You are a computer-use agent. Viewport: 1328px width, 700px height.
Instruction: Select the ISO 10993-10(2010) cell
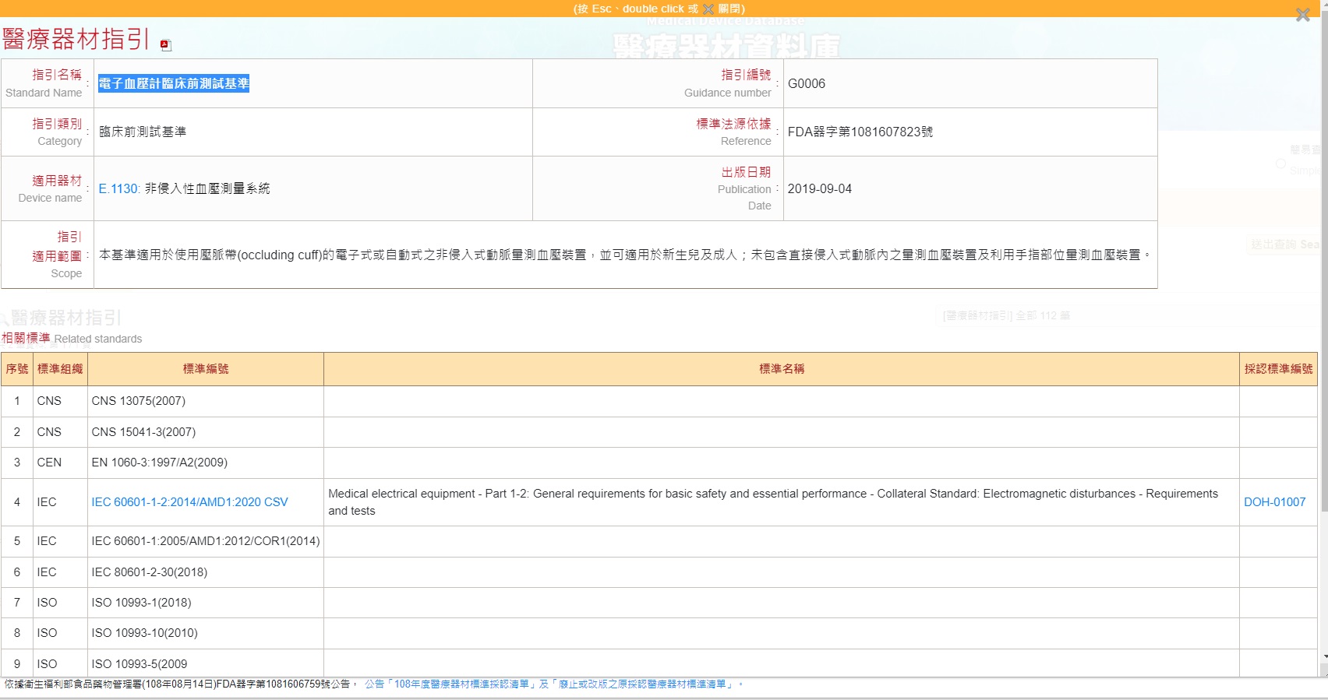tap(206, 633)
